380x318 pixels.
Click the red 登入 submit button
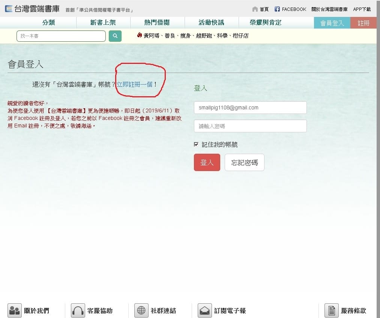tap(207, 162)
